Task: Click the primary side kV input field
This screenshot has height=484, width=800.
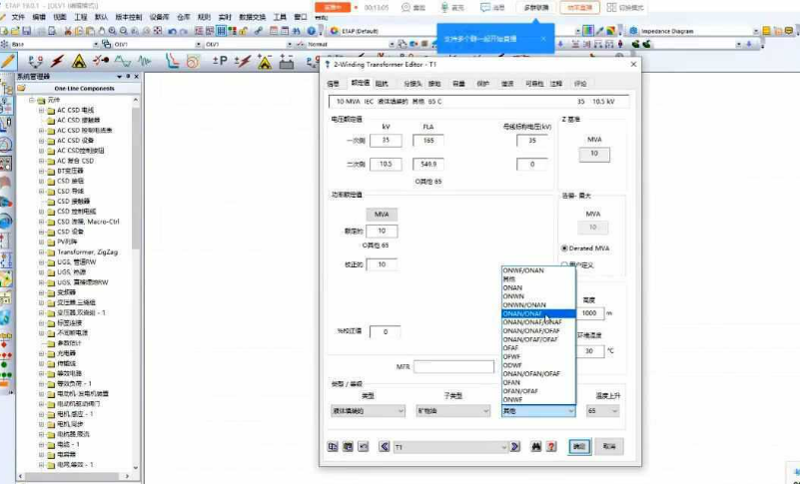Action: 386,141
